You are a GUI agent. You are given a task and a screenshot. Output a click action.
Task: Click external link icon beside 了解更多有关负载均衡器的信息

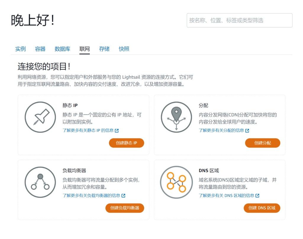click(123, 196)
